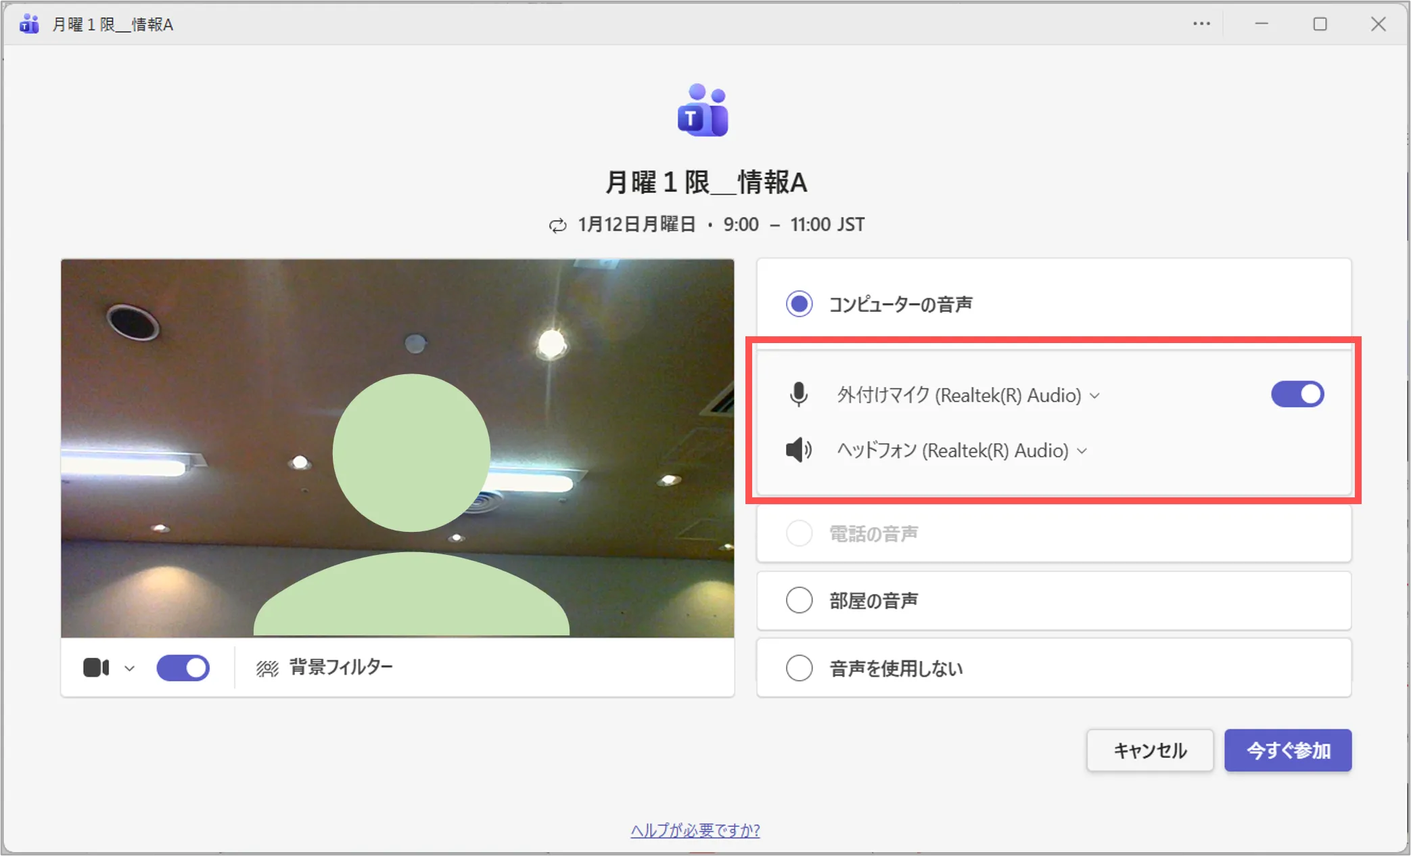
Task: Click the camera video preview area
Action: point(397,447)
